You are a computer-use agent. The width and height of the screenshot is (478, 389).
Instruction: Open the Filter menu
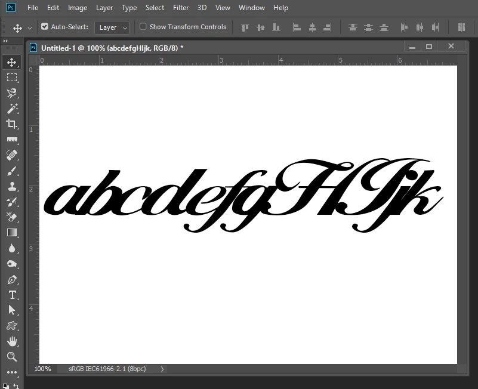click(x=181, y=8)
